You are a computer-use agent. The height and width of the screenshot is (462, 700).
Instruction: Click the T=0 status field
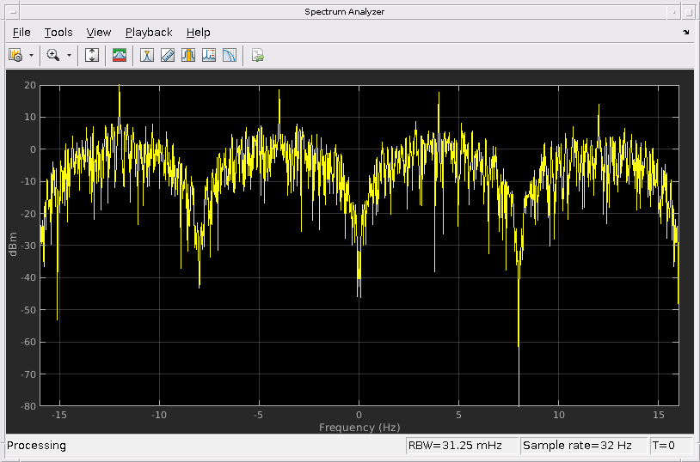coord(671,445)
